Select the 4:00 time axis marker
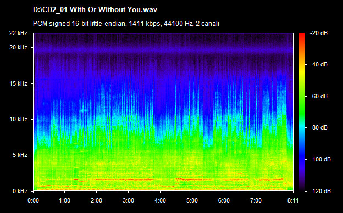Image resolution: width=343 pixels, height=213 pixels. point(160,200)
